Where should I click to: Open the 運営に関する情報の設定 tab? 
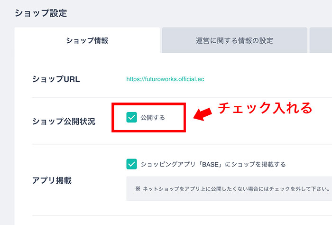[x=234, y=40]
